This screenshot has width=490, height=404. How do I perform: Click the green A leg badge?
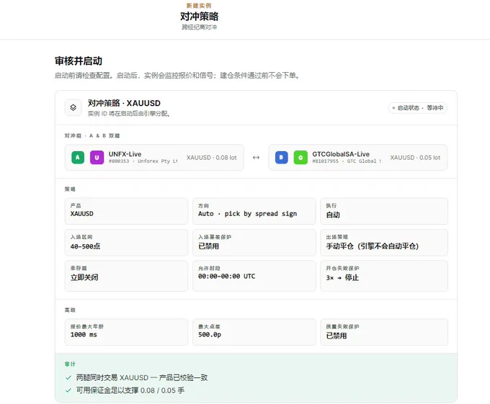78,158
